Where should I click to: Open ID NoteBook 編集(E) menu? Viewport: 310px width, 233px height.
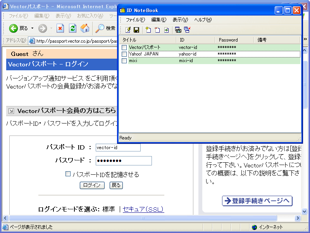tap(159, 20)
